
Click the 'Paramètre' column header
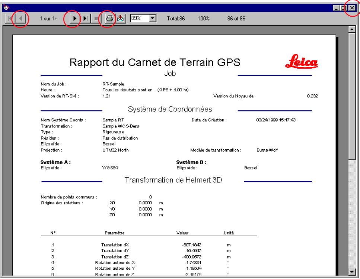pos(115,233)
